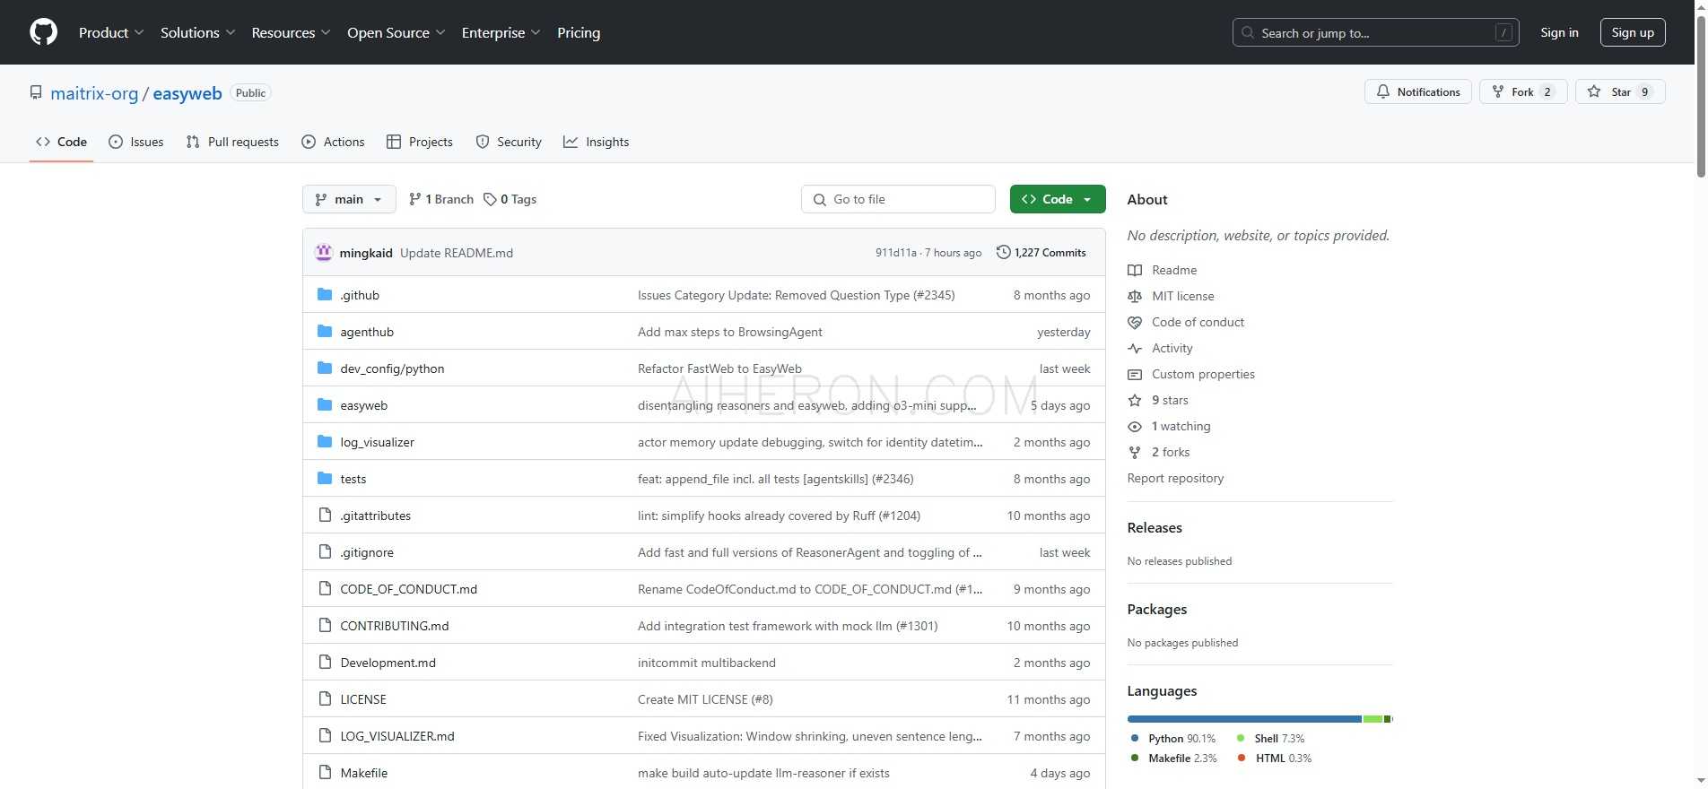Click the Makefile file icon
The height and width of the screenshot is (789, 1708).
[x=325, y=773]
